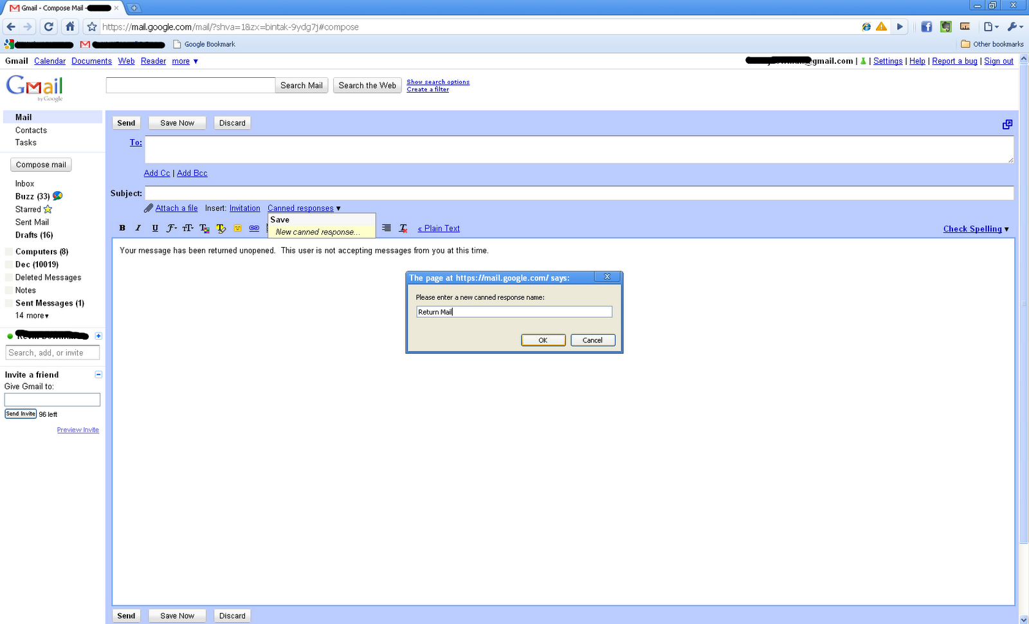The height and width of the screenshot is (624, 1029).
Task: Insert an emoticon into the message
Action: point(237,228)
